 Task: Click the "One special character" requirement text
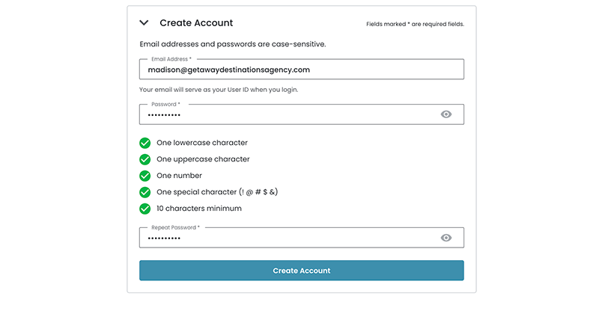[217, 192]
